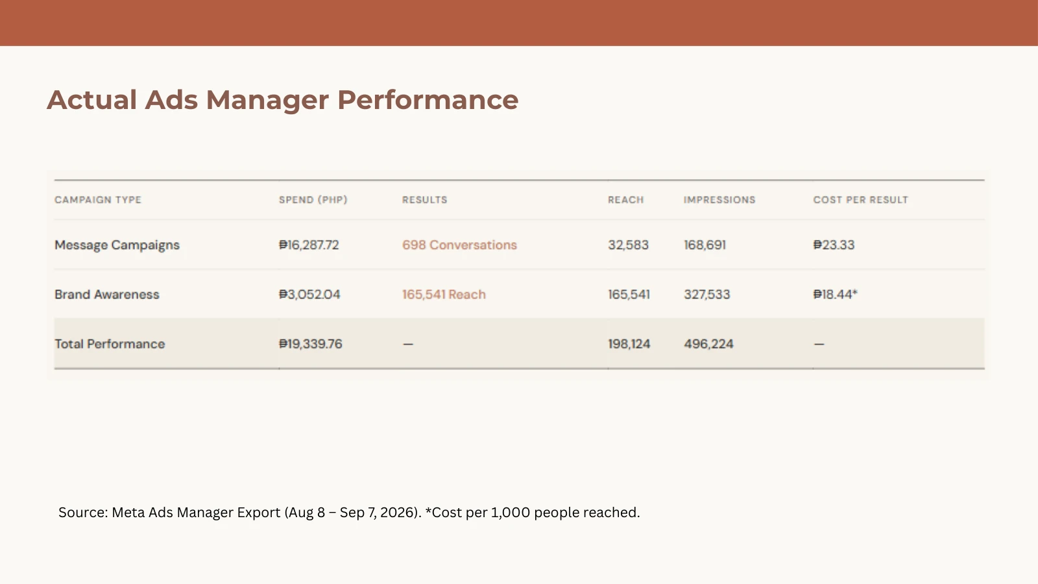1038x584 pixels.
Task: Select the ₱19,339.76 total spend cell
Action: tap(311, 344)
